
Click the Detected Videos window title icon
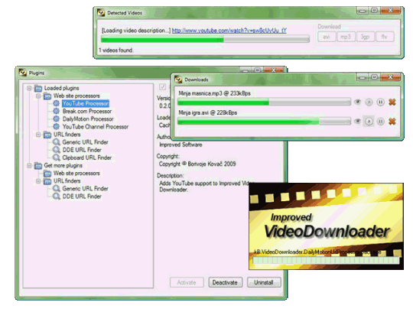pos(101,12)
